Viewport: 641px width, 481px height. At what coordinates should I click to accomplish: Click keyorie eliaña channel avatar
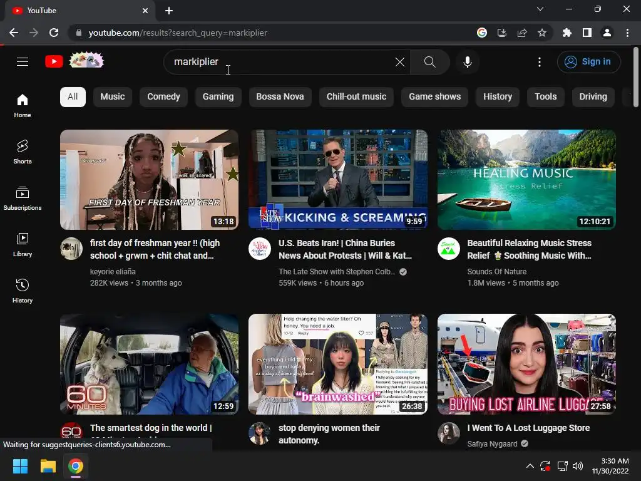pos(71,249)
